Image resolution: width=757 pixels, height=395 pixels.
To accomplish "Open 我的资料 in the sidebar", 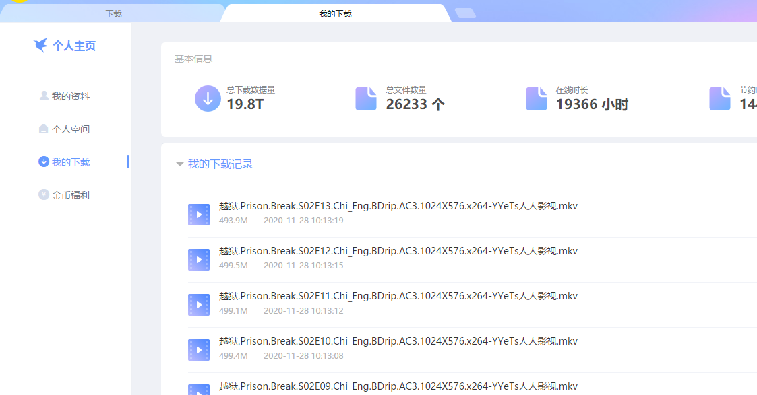I will (x=70, y=96).
